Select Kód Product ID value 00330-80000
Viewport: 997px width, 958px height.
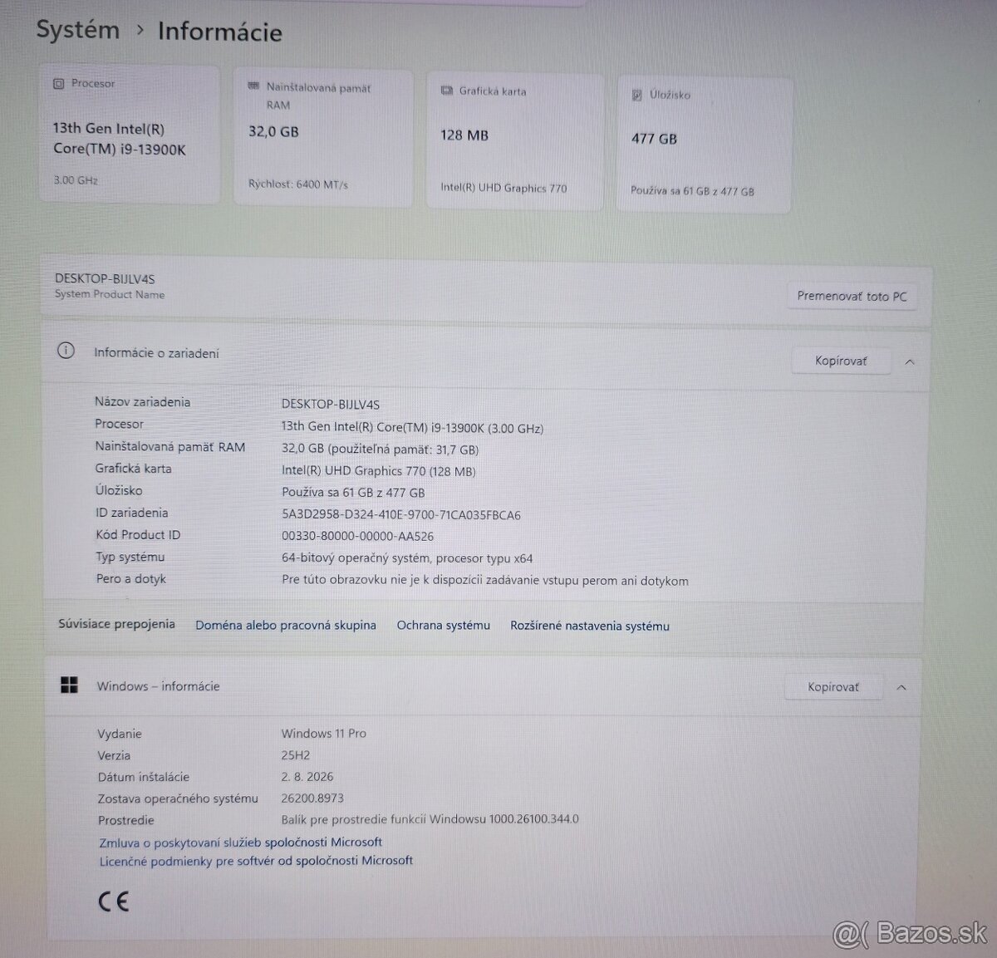coord(357,537)
